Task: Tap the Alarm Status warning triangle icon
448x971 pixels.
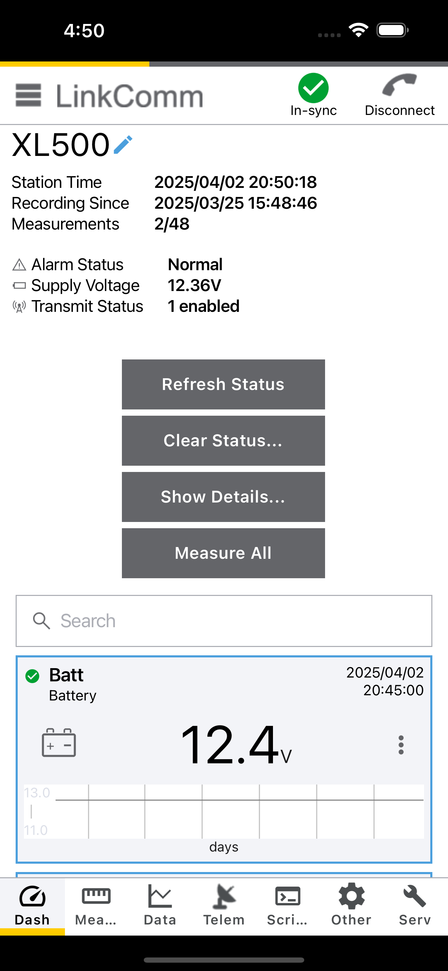Action: [19, 265]
